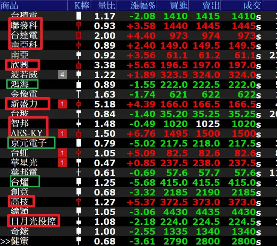Click the candlestick icon in 欣興 row
This screenshot has height=246, width=277.
pyautogui.click(x=79, y=65)
